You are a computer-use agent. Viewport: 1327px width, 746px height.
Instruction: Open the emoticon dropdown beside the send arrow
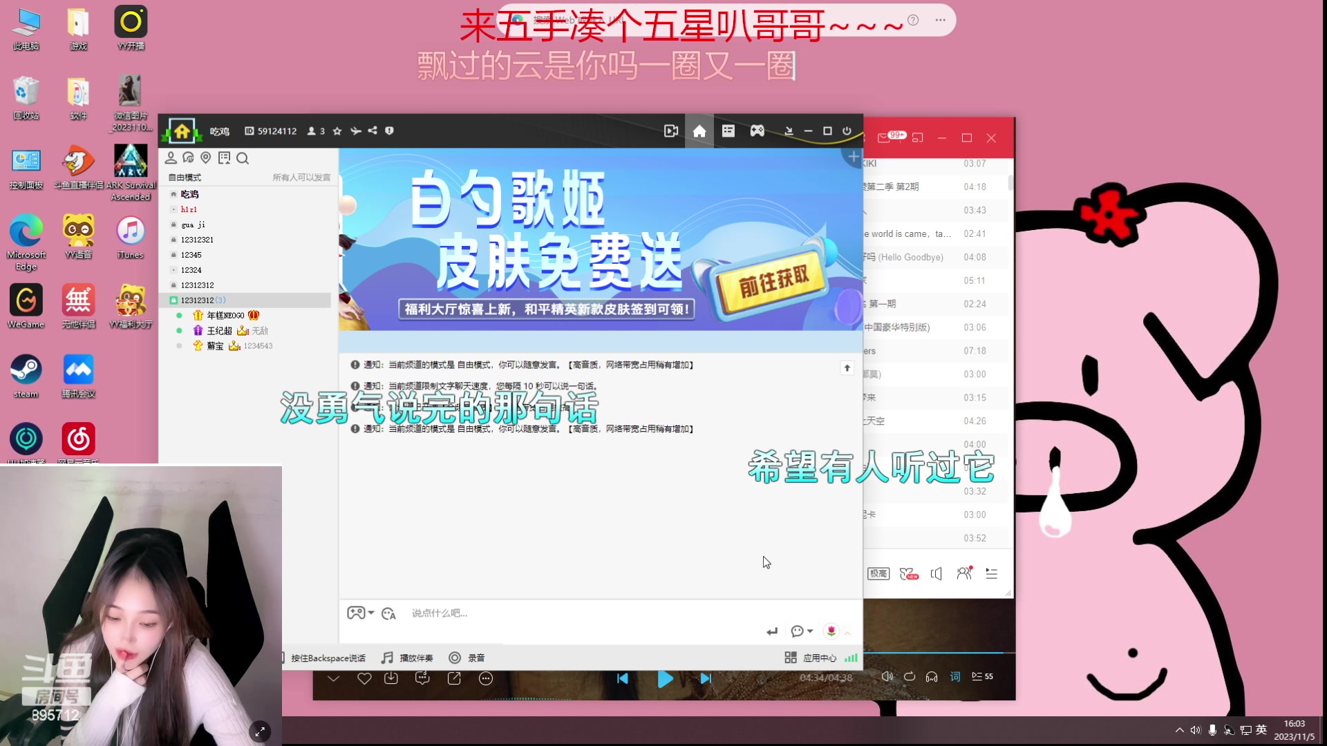coord(800,631)
